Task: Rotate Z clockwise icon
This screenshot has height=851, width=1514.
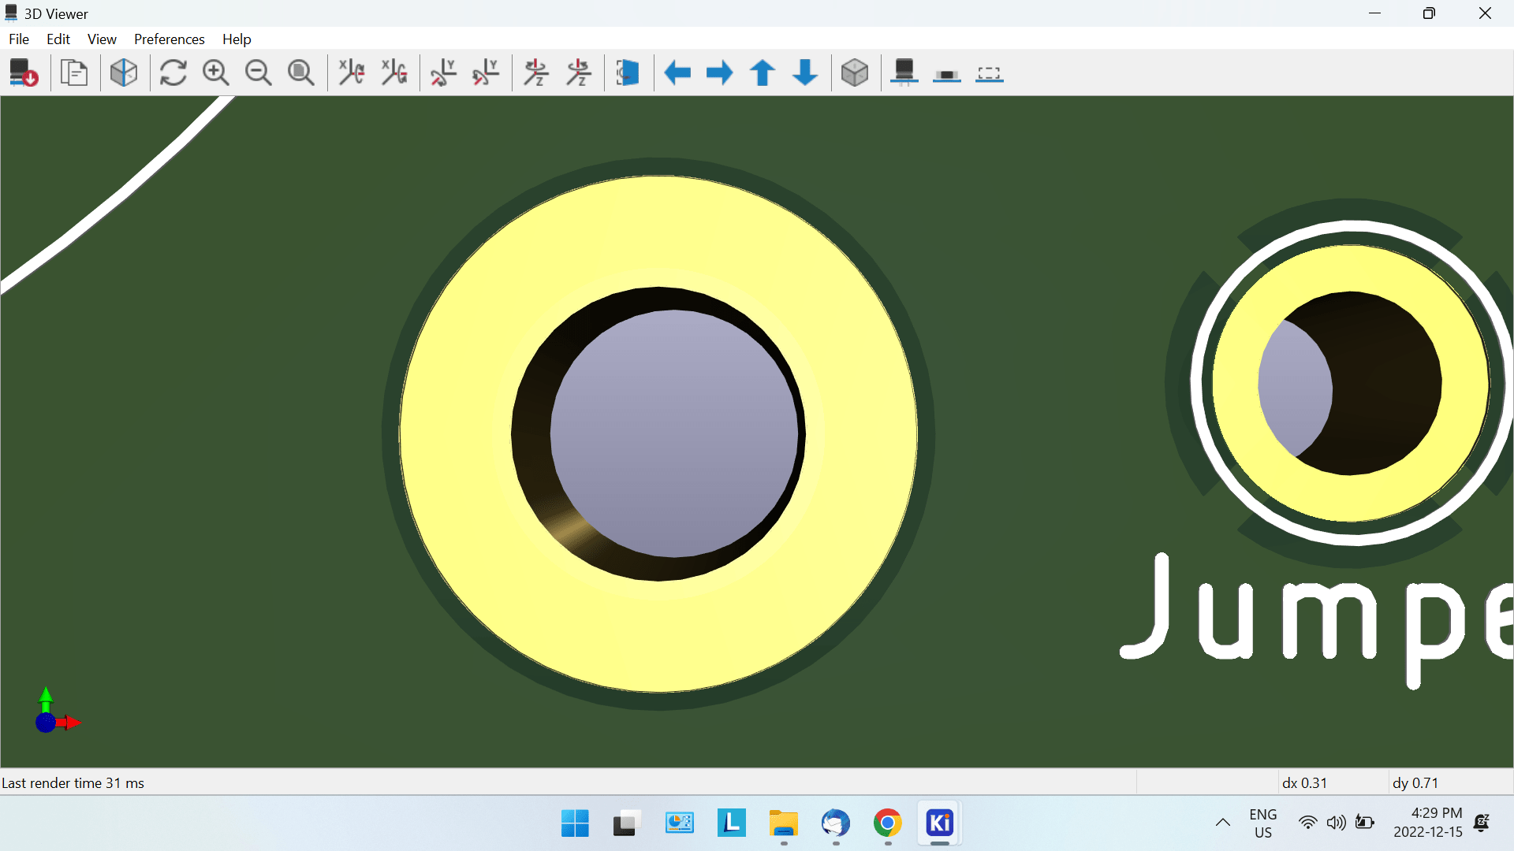Action: pos(536,72)
